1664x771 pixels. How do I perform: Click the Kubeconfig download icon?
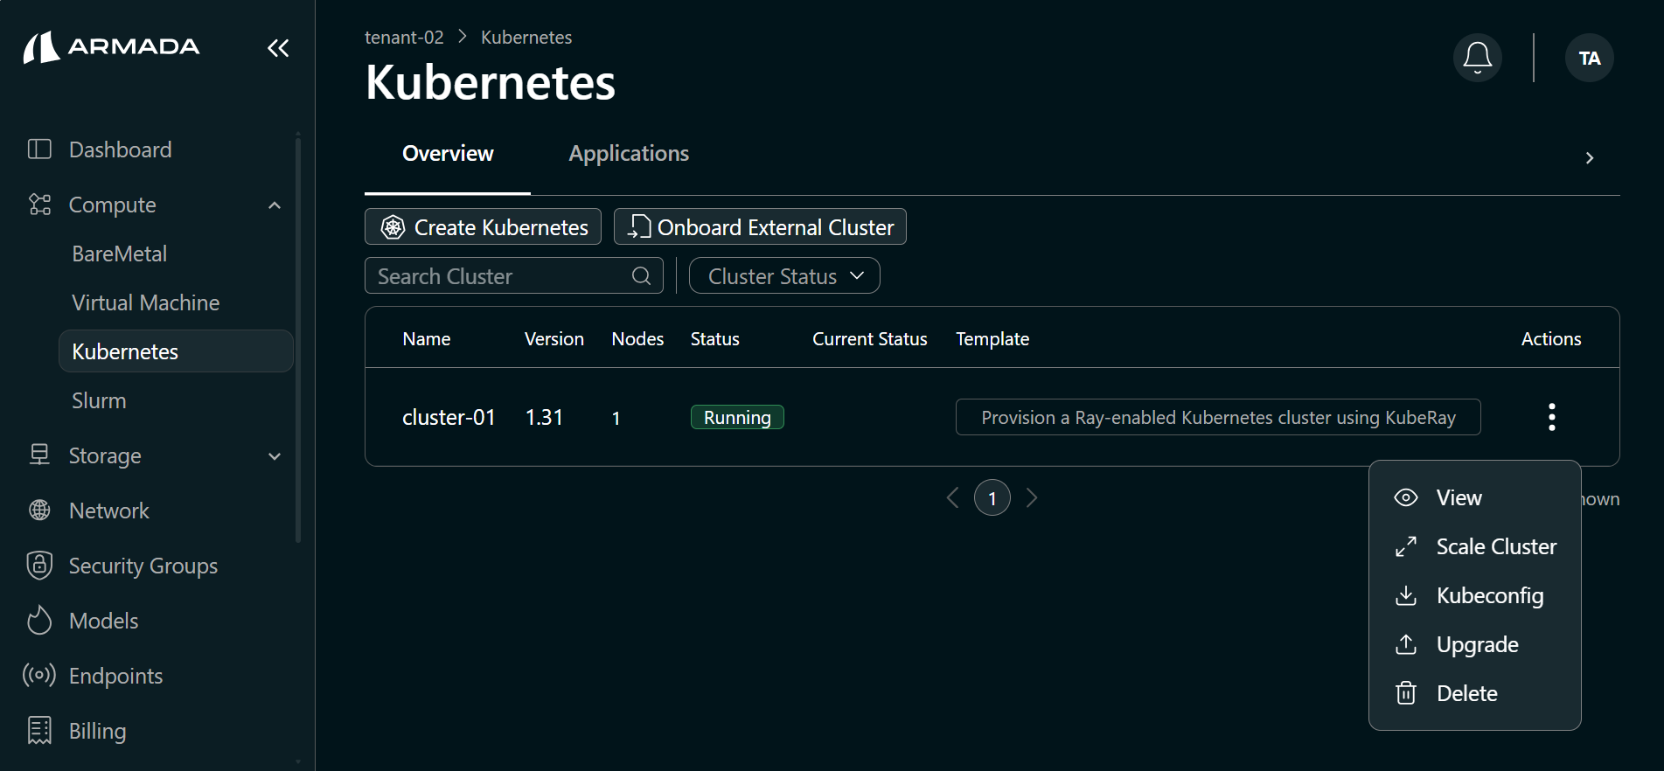(x=1406, y=595)
